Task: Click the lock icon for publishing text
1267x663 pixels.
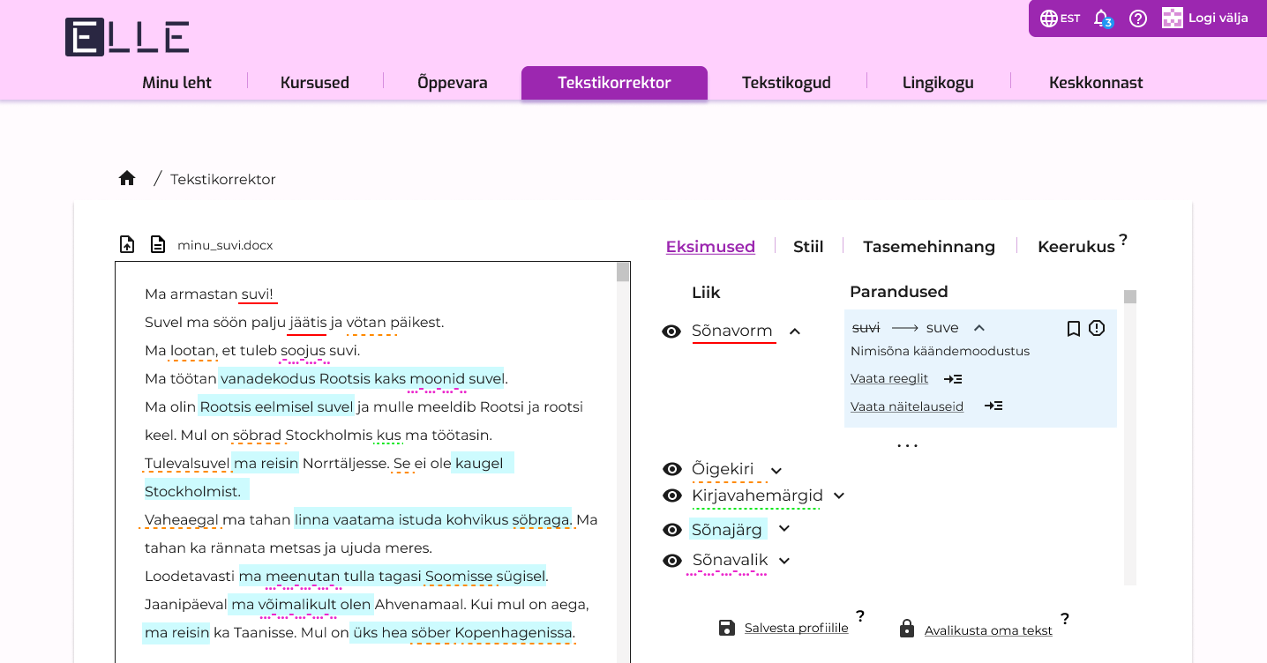Action: tap(907, 629)
